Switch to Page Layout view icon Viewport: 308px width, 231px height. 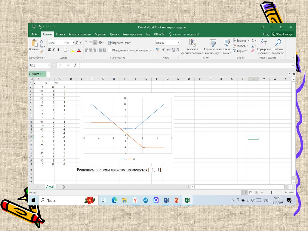click(251, 192)
